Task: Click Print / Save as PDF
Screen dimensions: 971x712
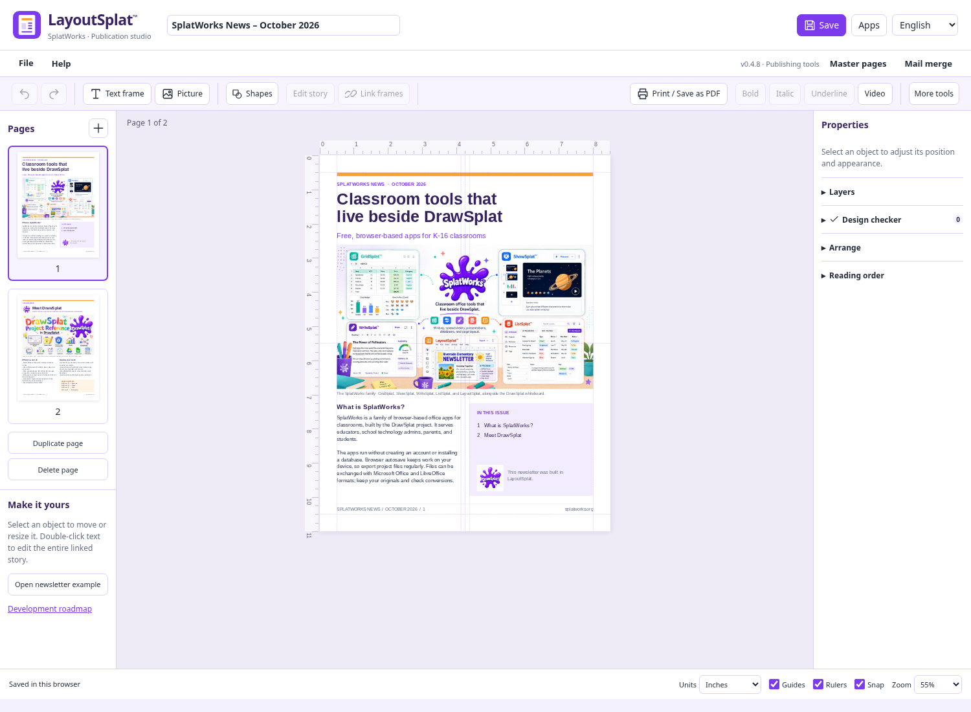Action: (678, 94)
